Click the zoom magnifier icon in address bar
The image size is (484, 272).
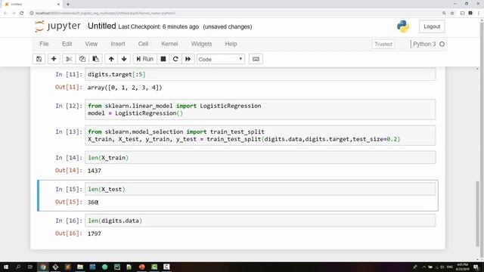click(x=444, y=14)
